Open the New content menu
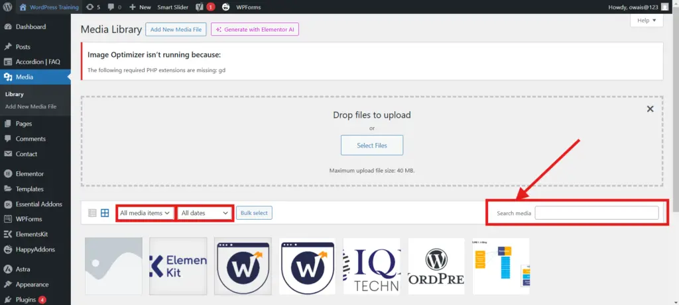 tap(140, 7)
